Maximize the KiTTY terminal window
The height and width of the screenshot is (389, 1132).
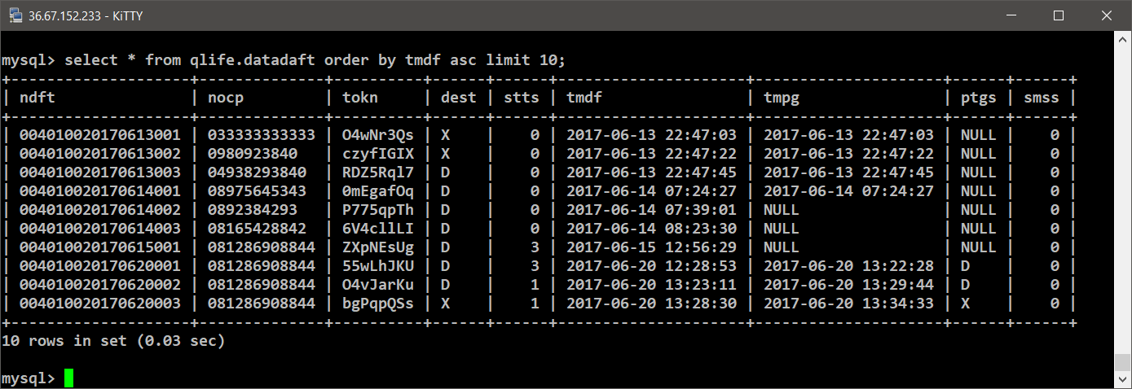(x=1059, y=15)
